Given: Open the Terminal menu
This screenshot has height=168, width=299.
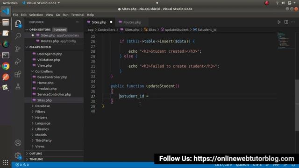Looking at the screenshot, I should pyautogui.click(x=78, y=15).
